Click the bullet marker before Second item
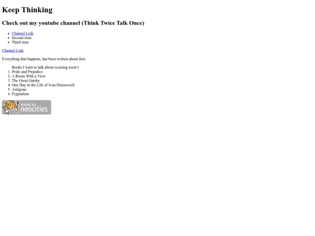Image resolution: width=315 pixels, height=236 pixels. pyautogui.click(x=8, y=38)
